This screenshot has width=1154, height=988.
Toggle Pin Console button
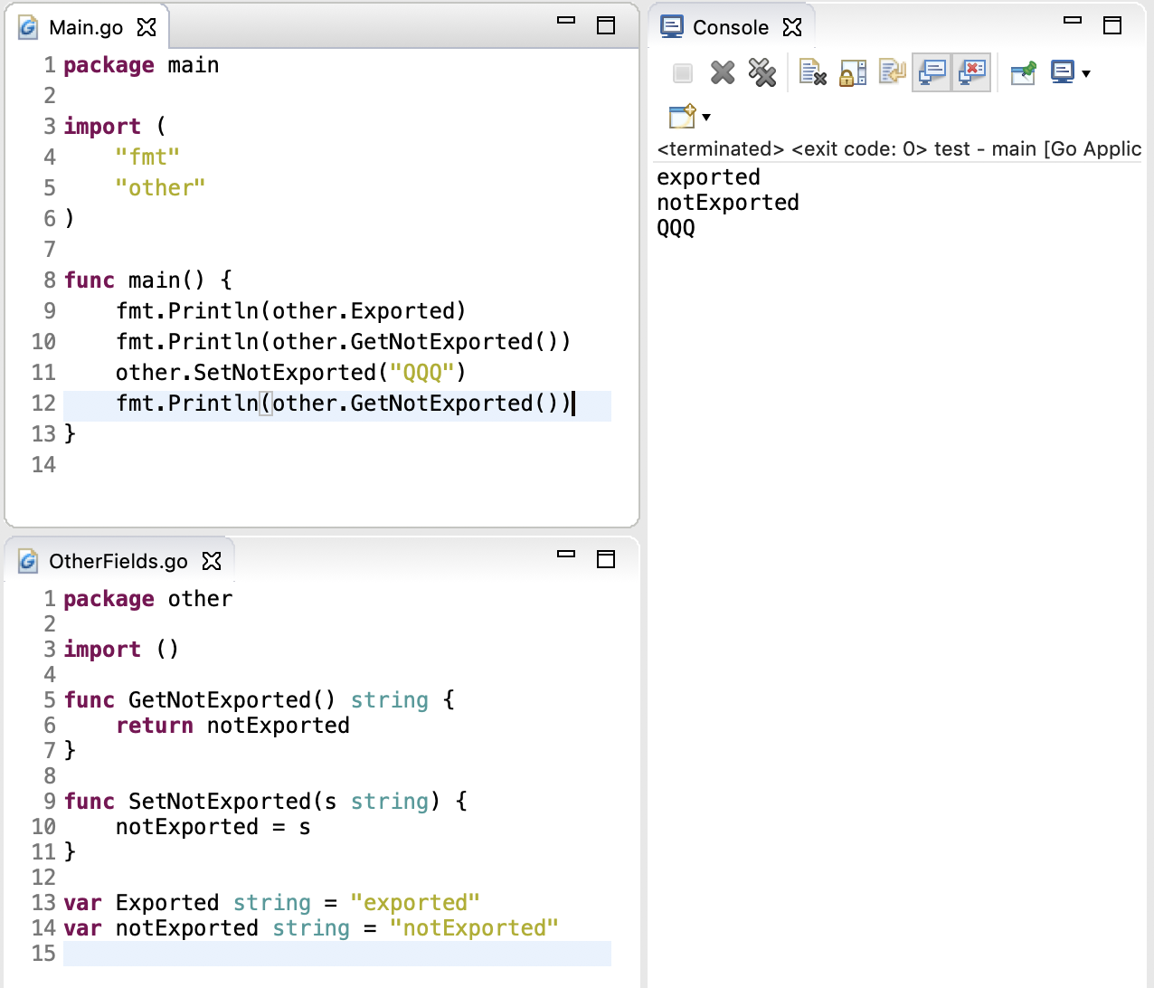(x=1023, y=72)
